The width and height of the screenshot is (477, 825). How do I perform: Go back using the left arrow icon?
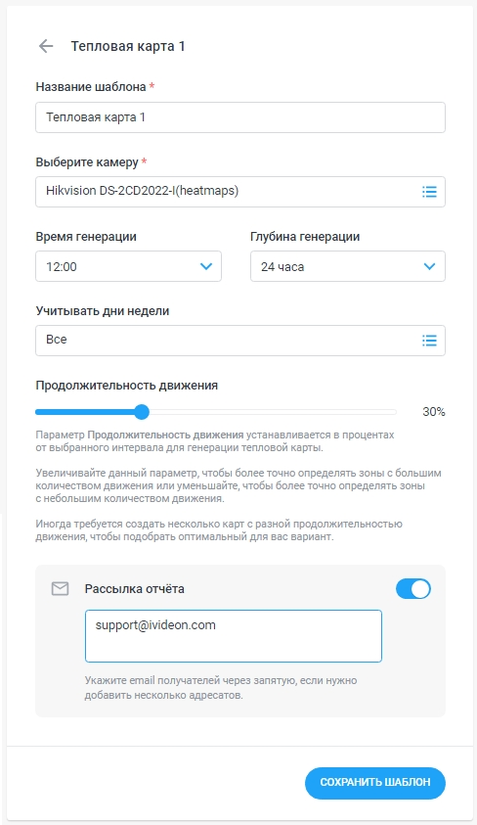click(x=46, y=46)
